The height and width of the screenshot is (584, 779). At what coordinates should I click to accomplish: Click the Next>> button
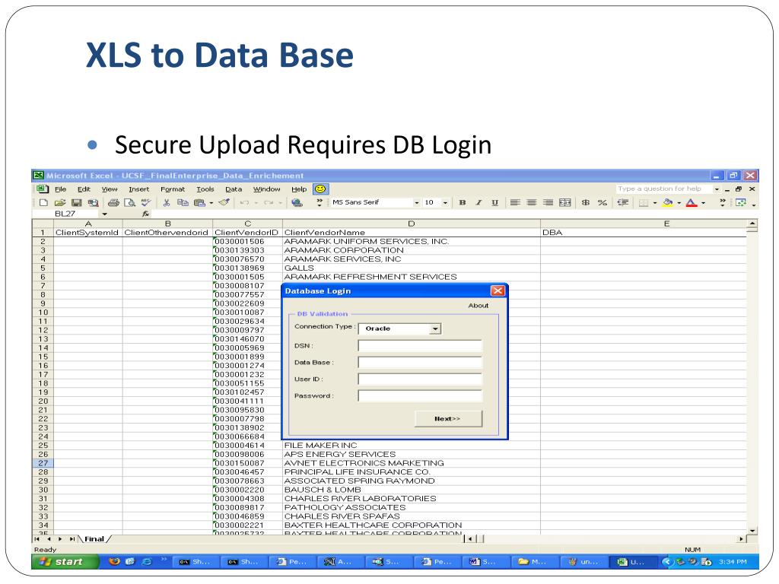[x=448, y=419]
